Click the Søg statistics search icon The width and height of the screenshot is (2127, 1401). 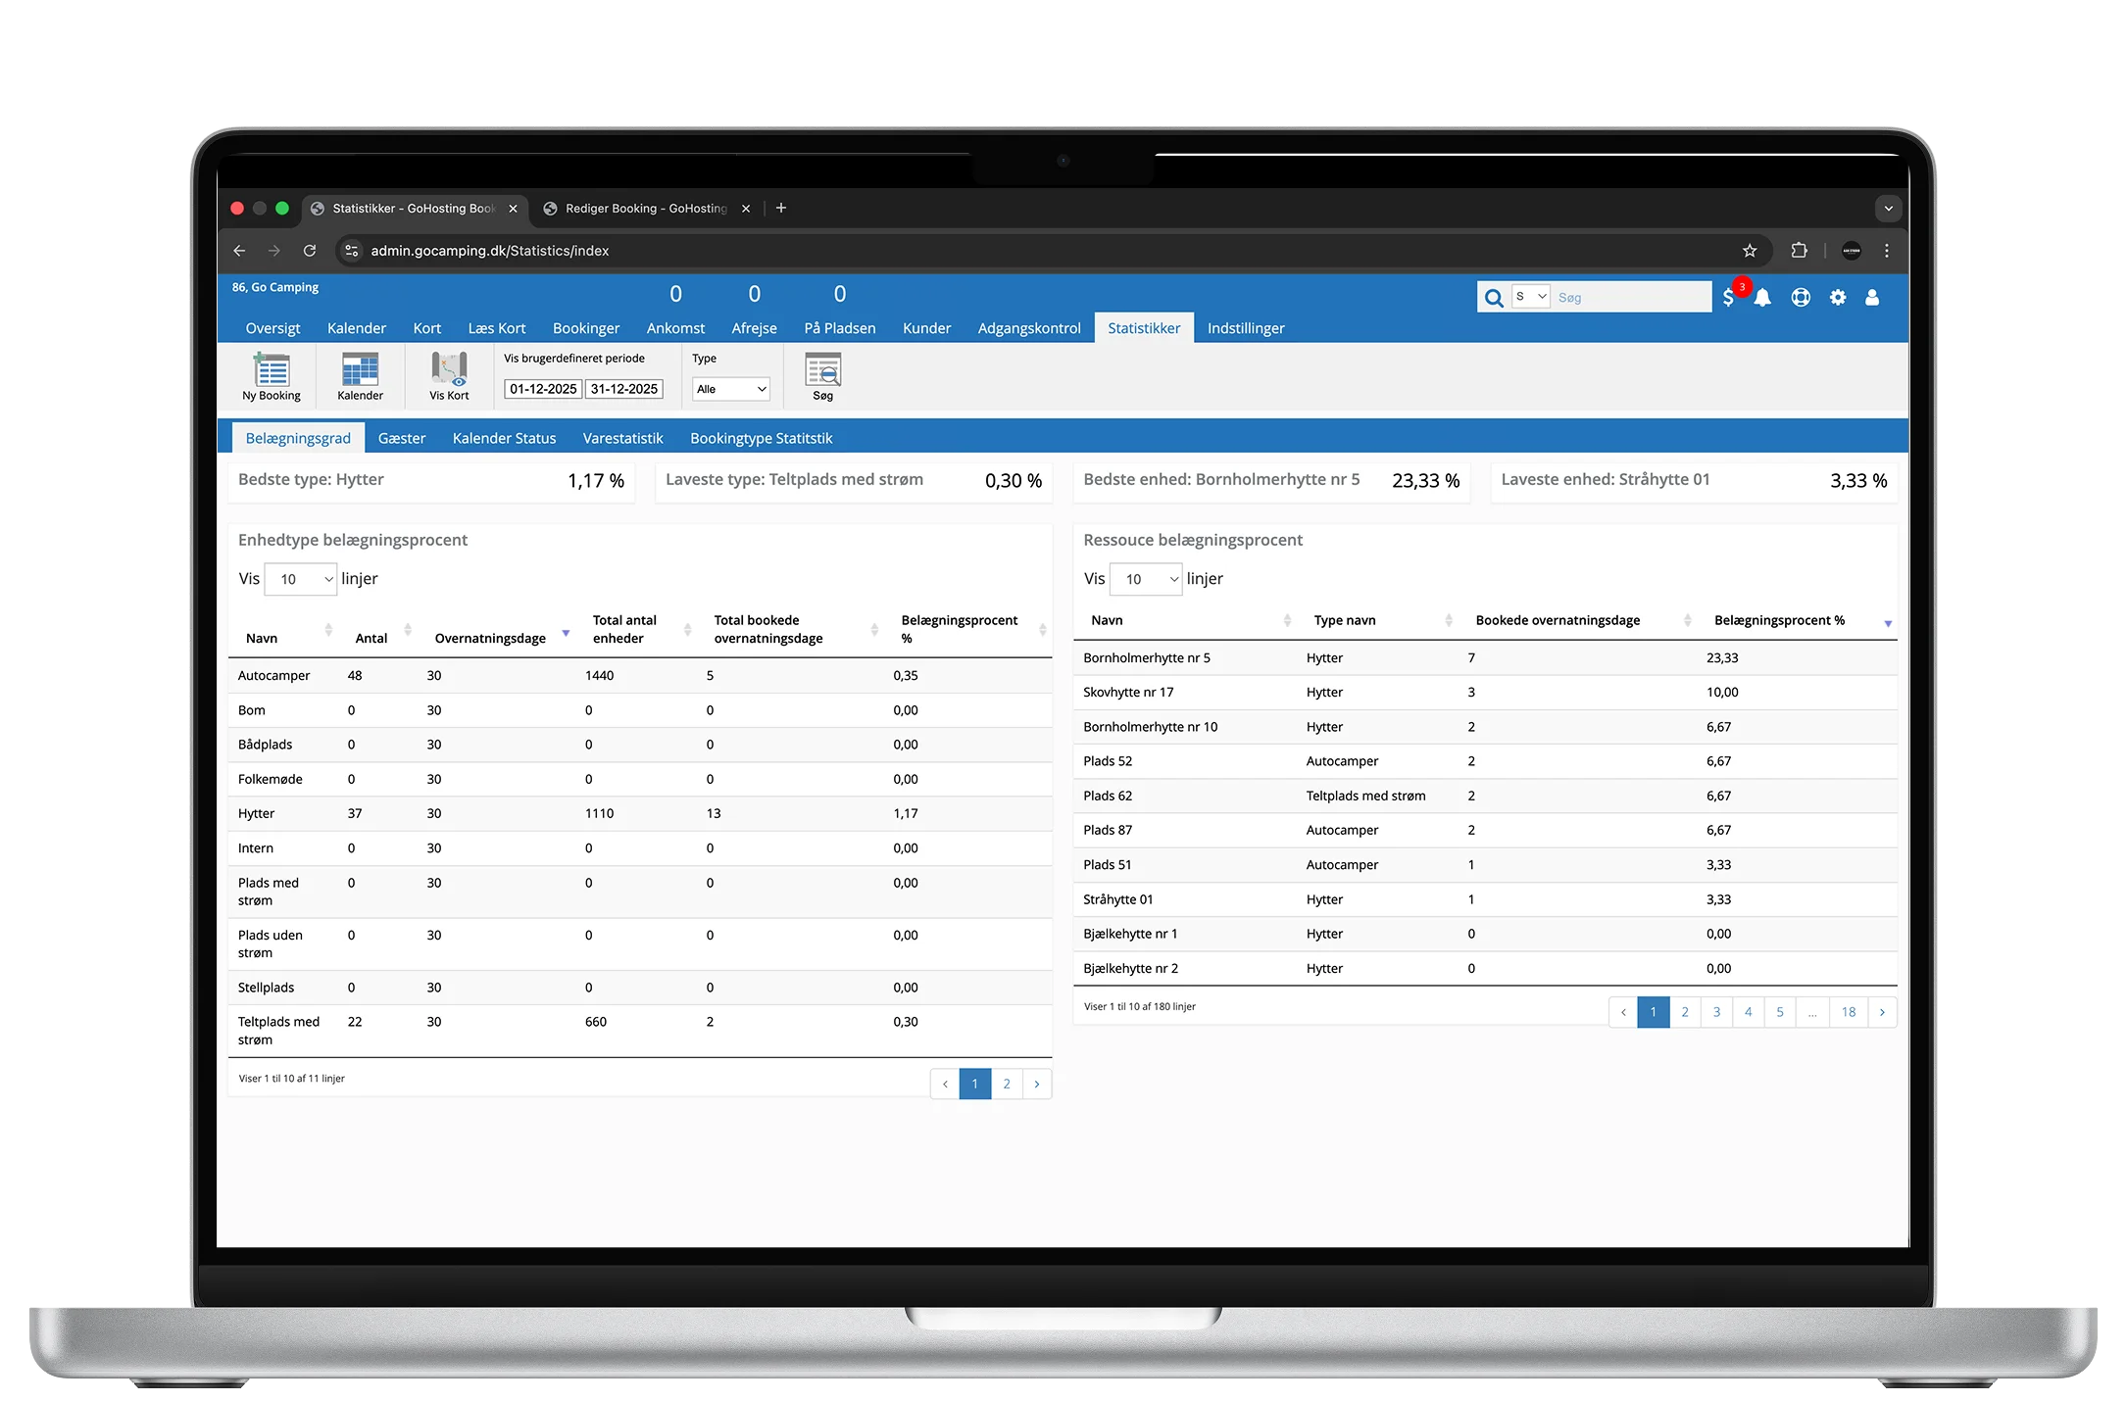coord(822,377)
